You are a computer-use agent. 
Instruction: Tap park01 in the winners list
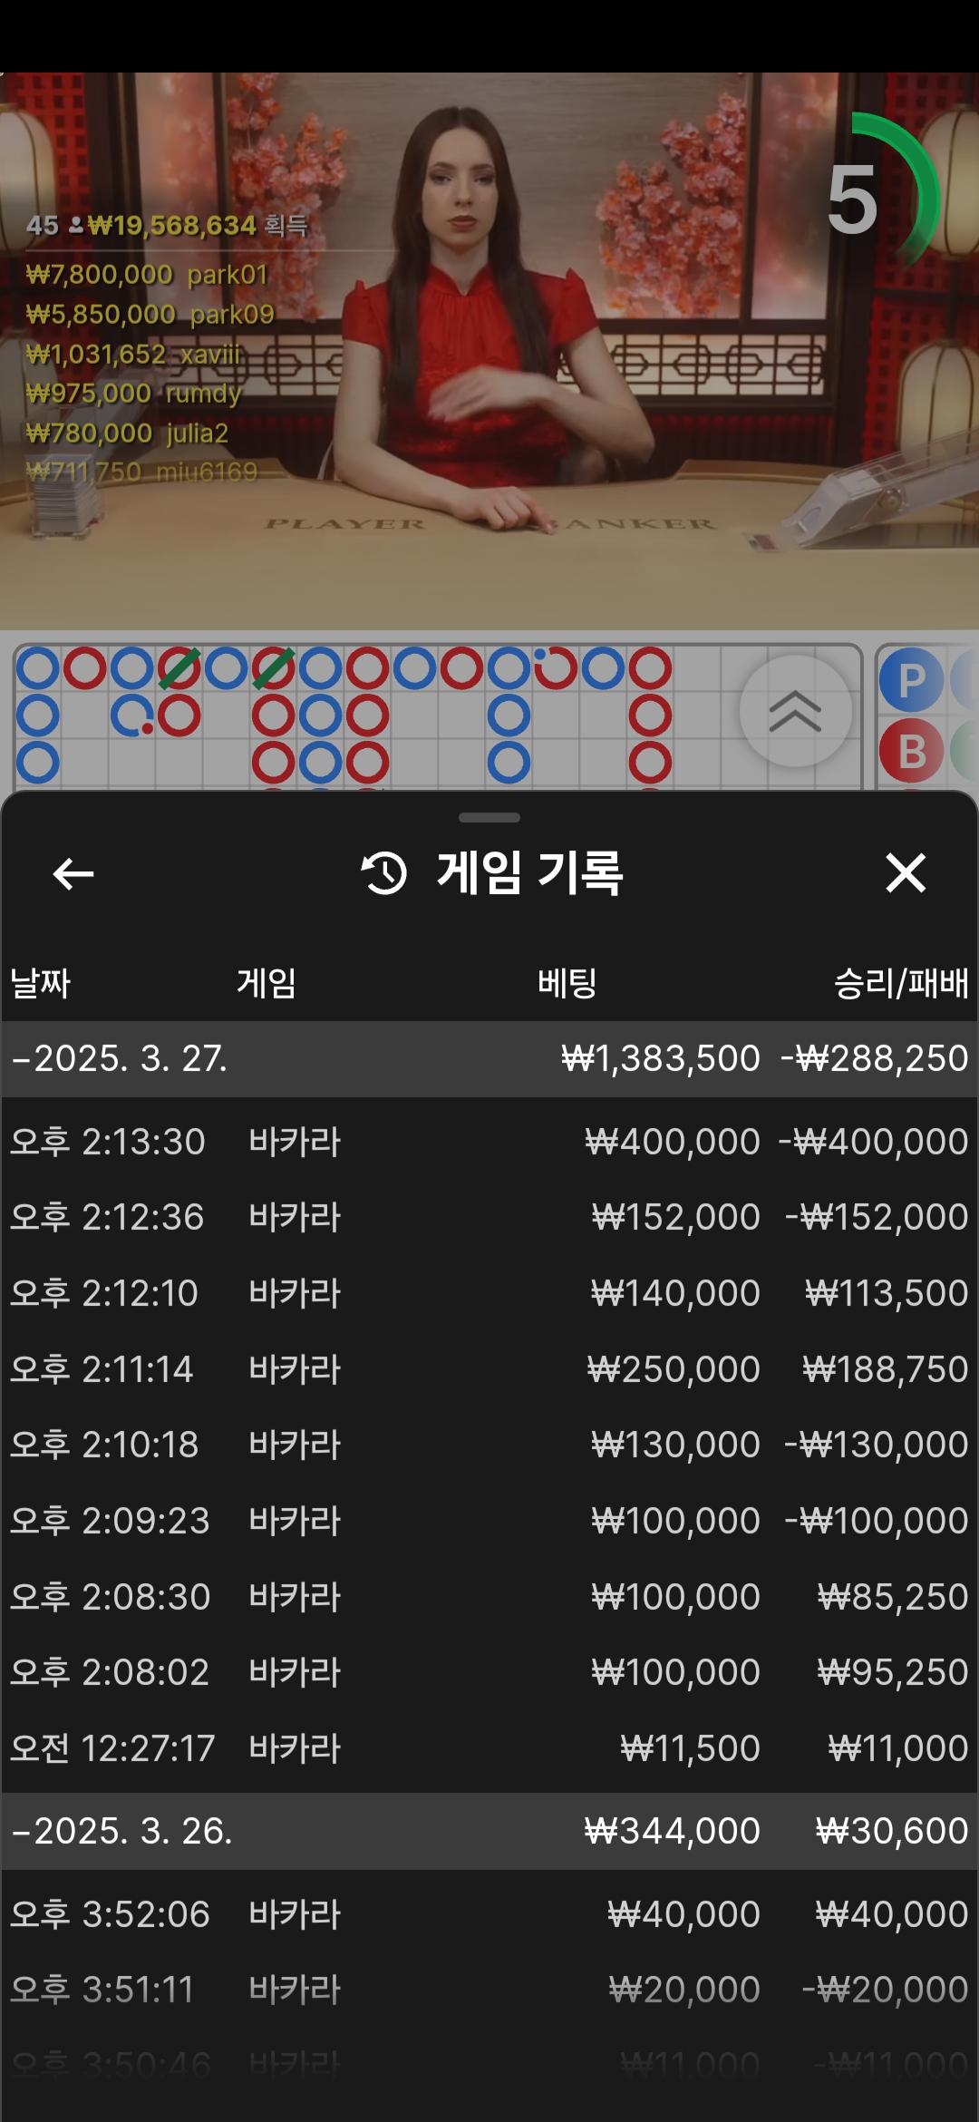(x=227, y=275)
